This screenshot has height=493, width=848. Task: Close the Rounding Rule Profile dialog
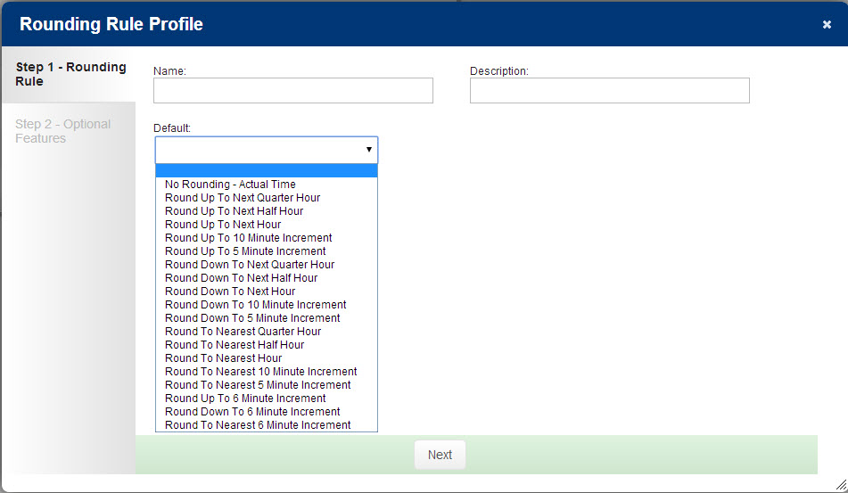point(827,24)
